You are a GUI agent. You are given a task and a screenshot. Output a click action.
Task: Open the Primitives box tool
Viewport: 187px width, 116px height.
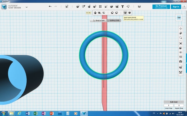67,6
